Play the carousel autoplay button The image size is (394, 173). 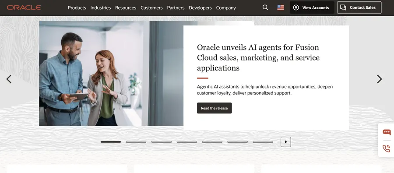point(286,142)
